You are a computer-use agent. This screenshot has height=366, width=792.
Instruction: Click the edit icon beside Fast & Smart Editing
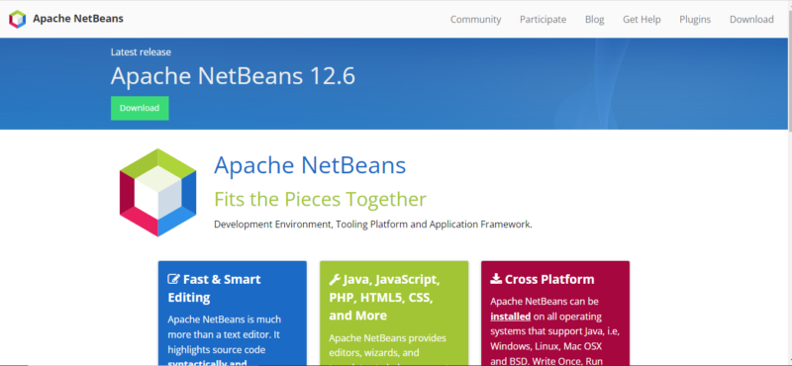pos(174,279)
